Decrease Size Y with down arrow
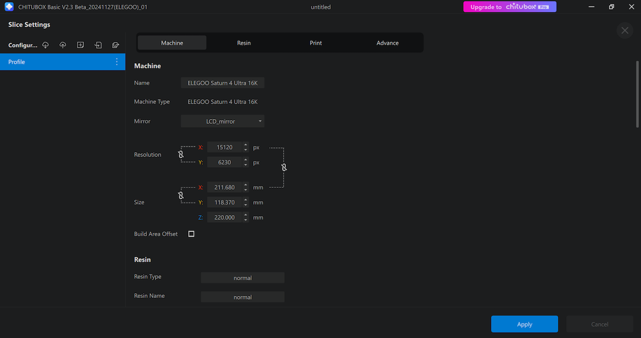Viewport: 641px width, 338px height. [x=246, y=205]
